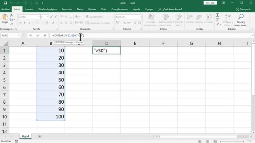Open the Calibri font name dropdown
Image resolution: width=255 pixels, height=143 pixels.
(39, 17)
